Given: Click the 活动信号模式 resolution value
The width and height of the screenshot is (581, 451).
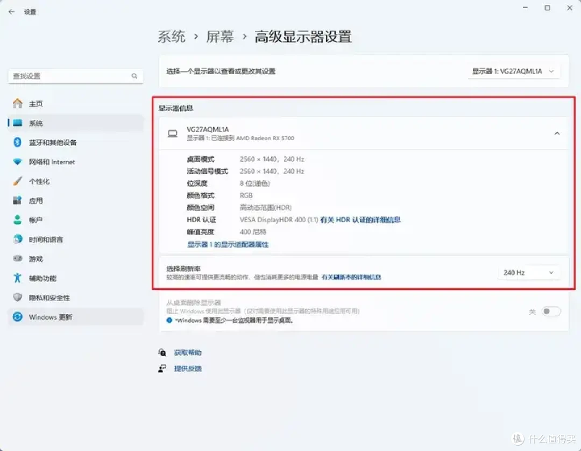Looking at the screenshot, I should pyautogui.click(x=272, y=171).
